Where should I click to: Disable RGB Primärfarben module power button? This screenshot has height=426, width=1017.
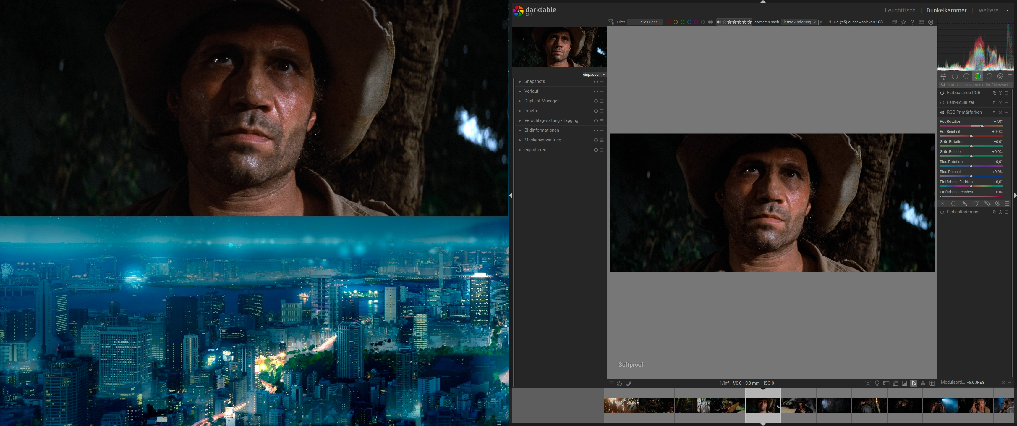click(x=942, y=112)
